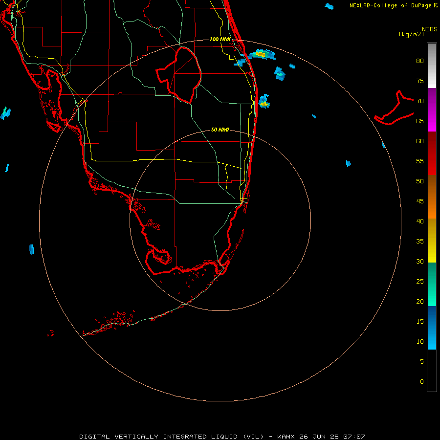Image resolution: width=440 pixels, height=440 pixels.
Task: Click the blue echo in the Gulf near the left edge
Action: click(x=32, y=249)
